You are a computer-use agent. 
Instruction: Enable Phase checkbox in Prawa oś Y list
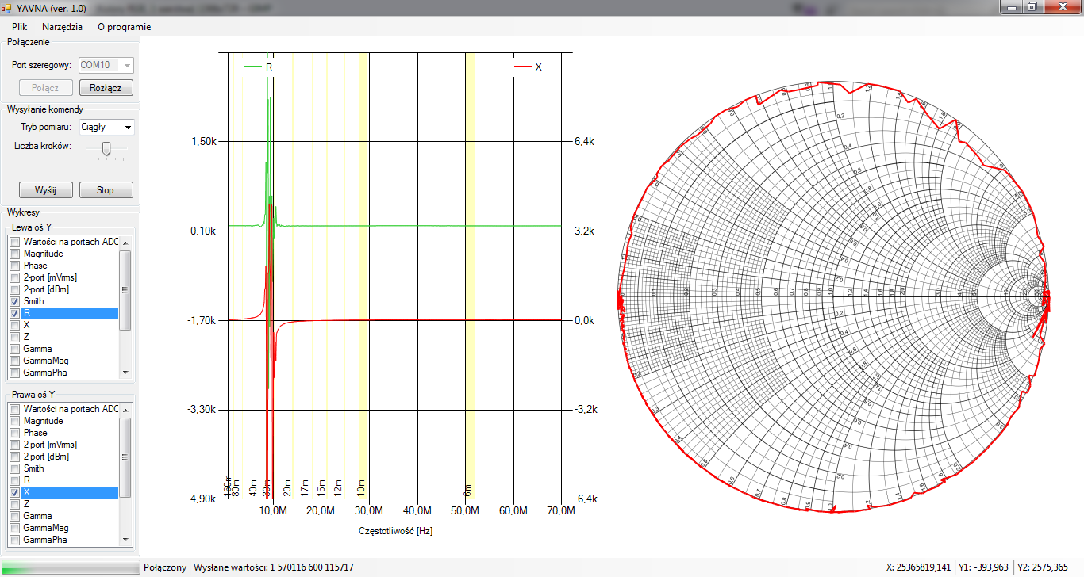(x=14, y=433)
